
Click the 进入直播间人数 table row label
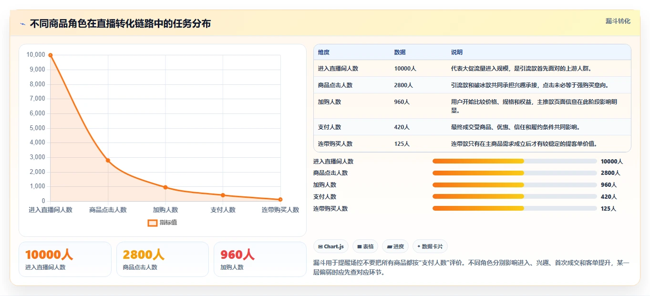[x=338, y=69]
